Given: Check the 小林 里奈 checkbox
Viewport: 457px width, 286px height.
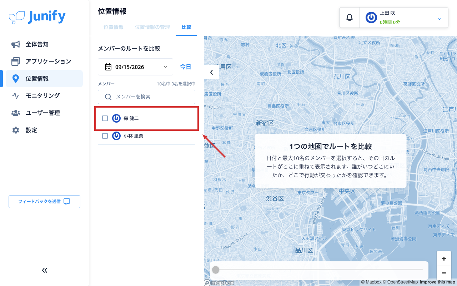Looking at the screenshot, I should point(105,136).
